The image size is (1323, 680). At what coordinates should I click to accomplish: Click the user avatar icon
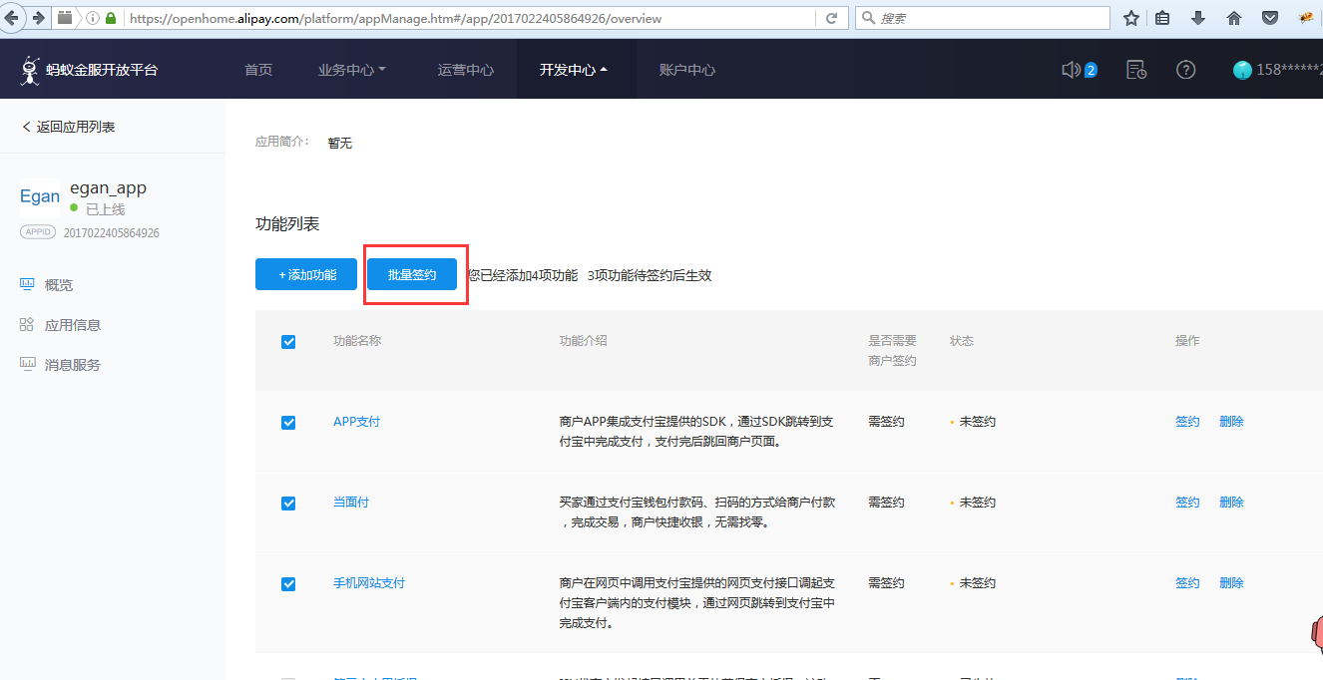1242,70
